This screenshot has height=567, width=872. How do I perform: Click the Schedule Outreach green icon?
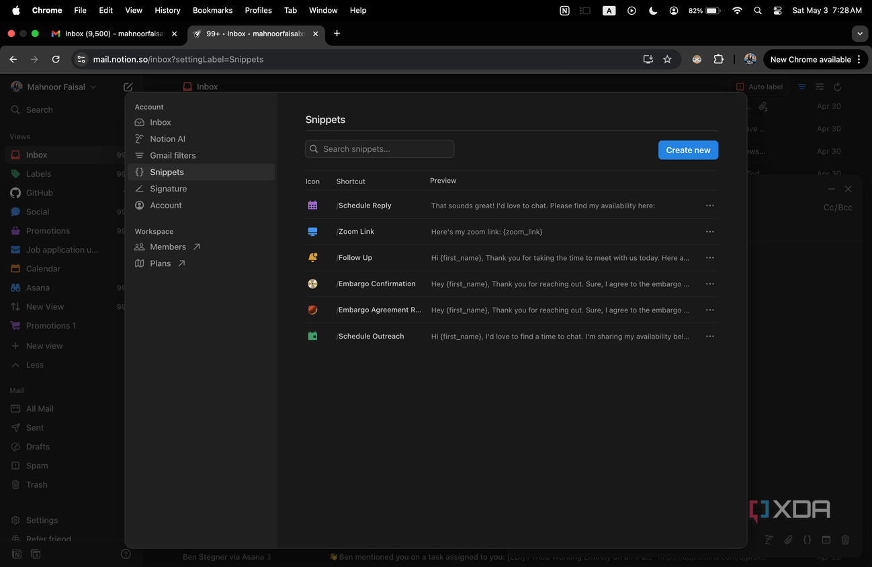[312, 337]
